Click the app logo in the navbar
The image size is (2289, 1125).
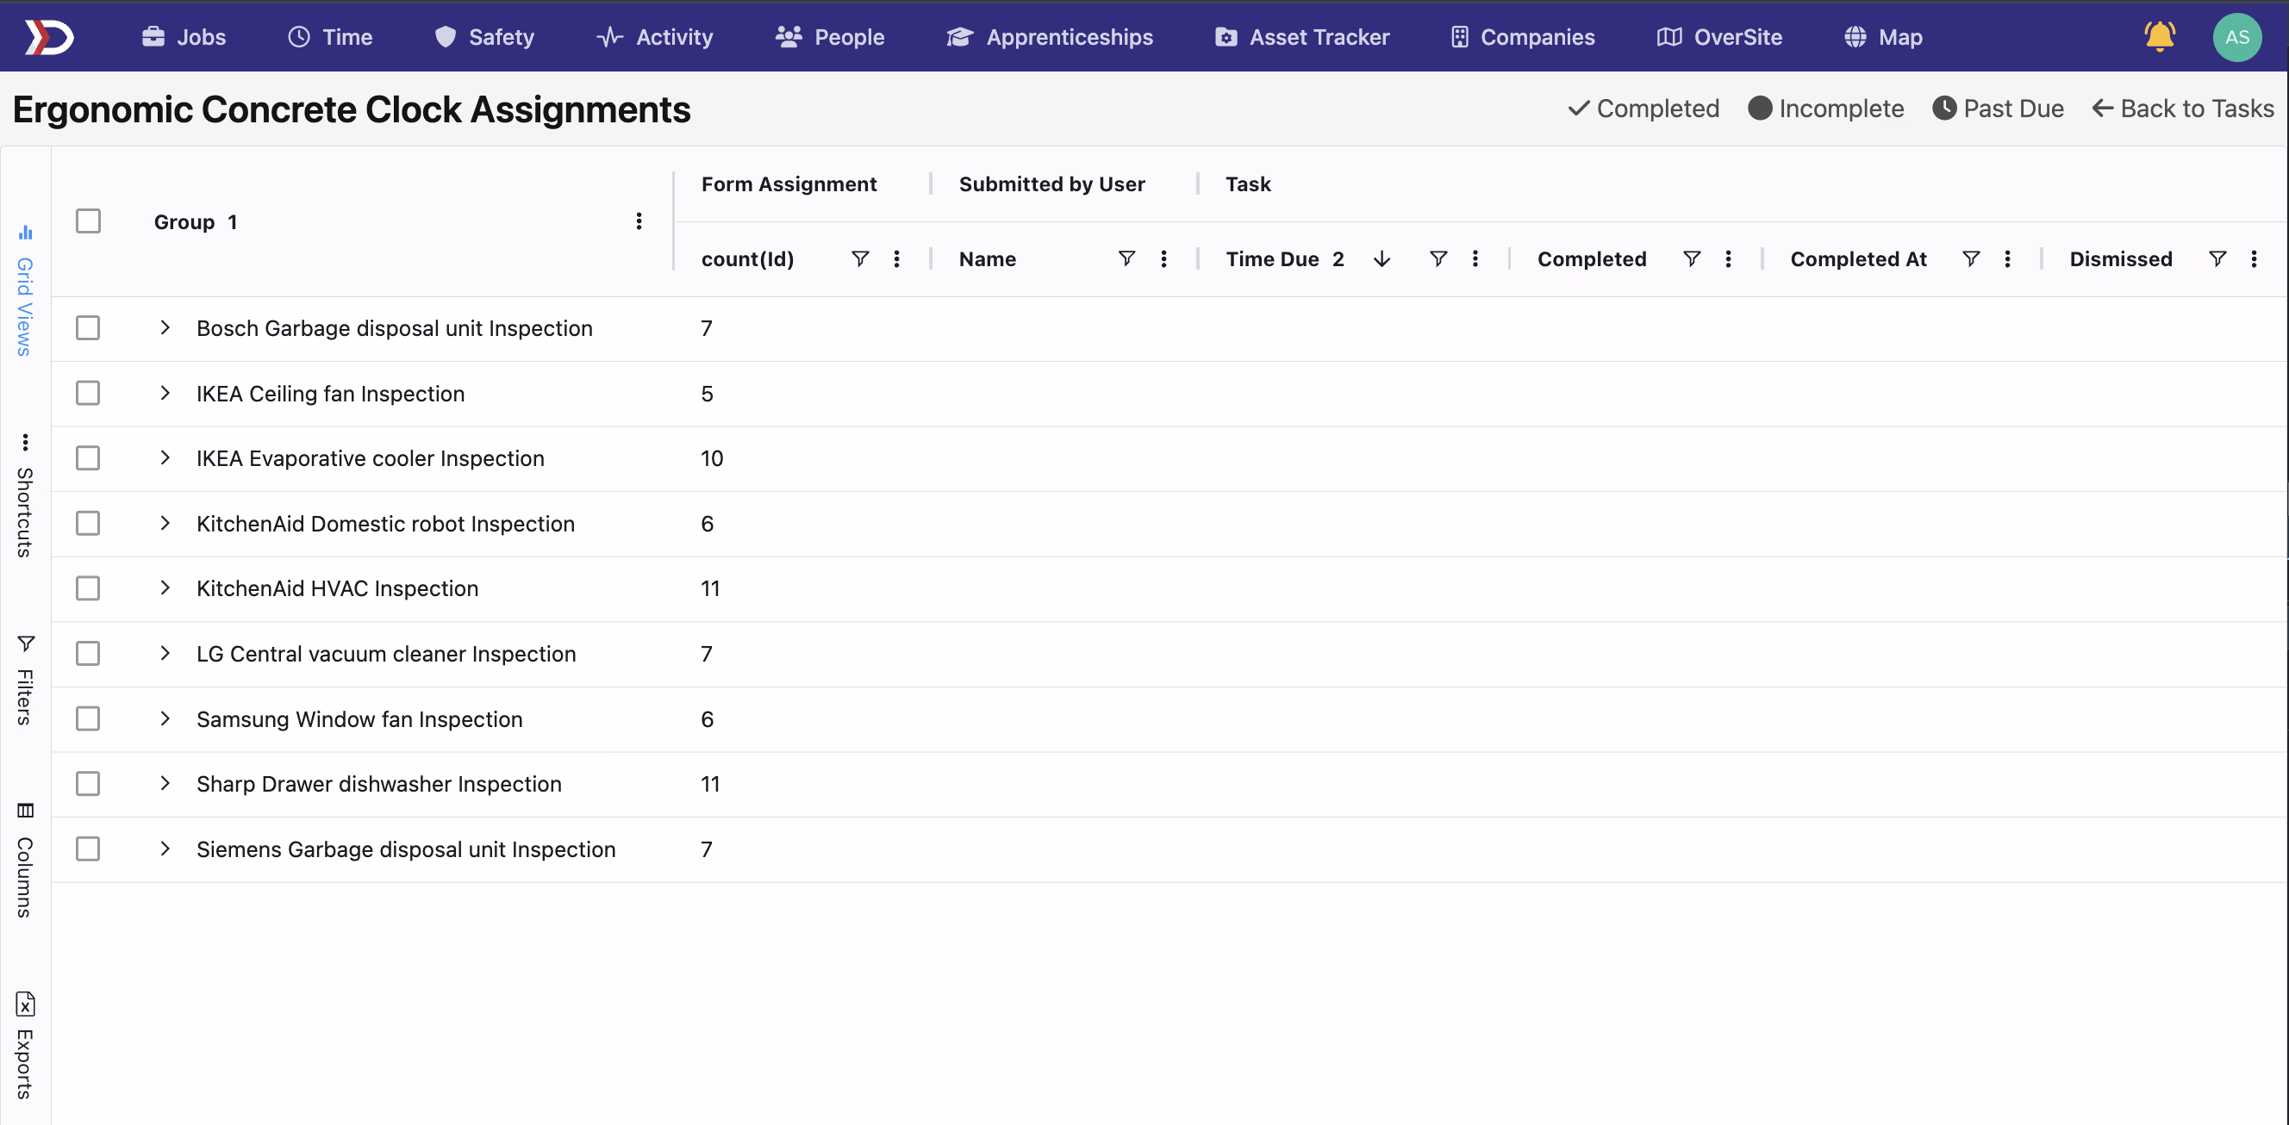[49, 36]
